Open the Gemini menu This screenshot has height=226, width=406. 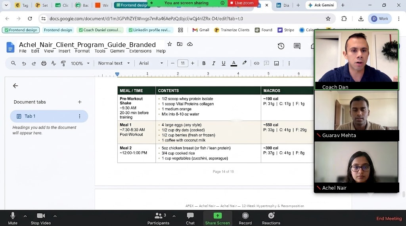point(117,51)
